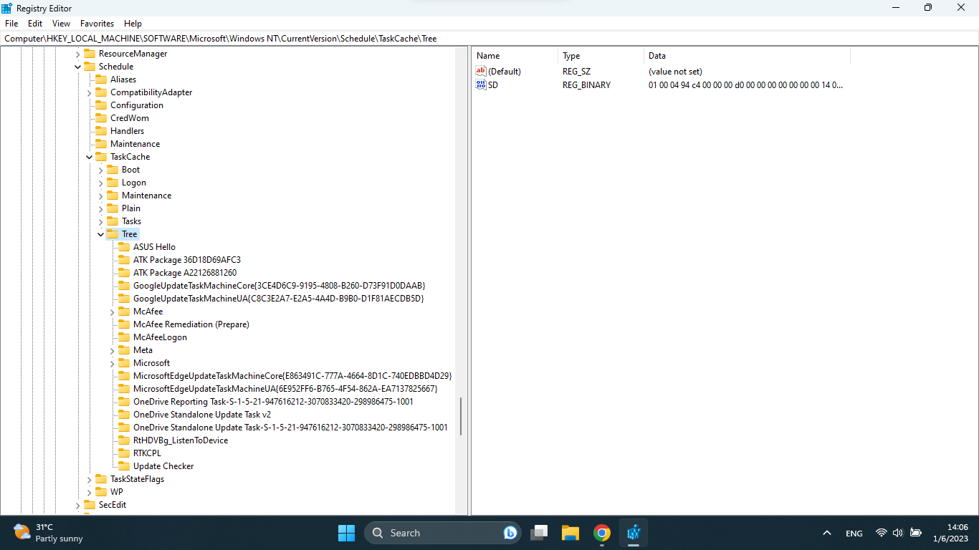This screenshot has width=979, height=550.
Task: Open Task View from the taskbar
Action: click(539, 533)
